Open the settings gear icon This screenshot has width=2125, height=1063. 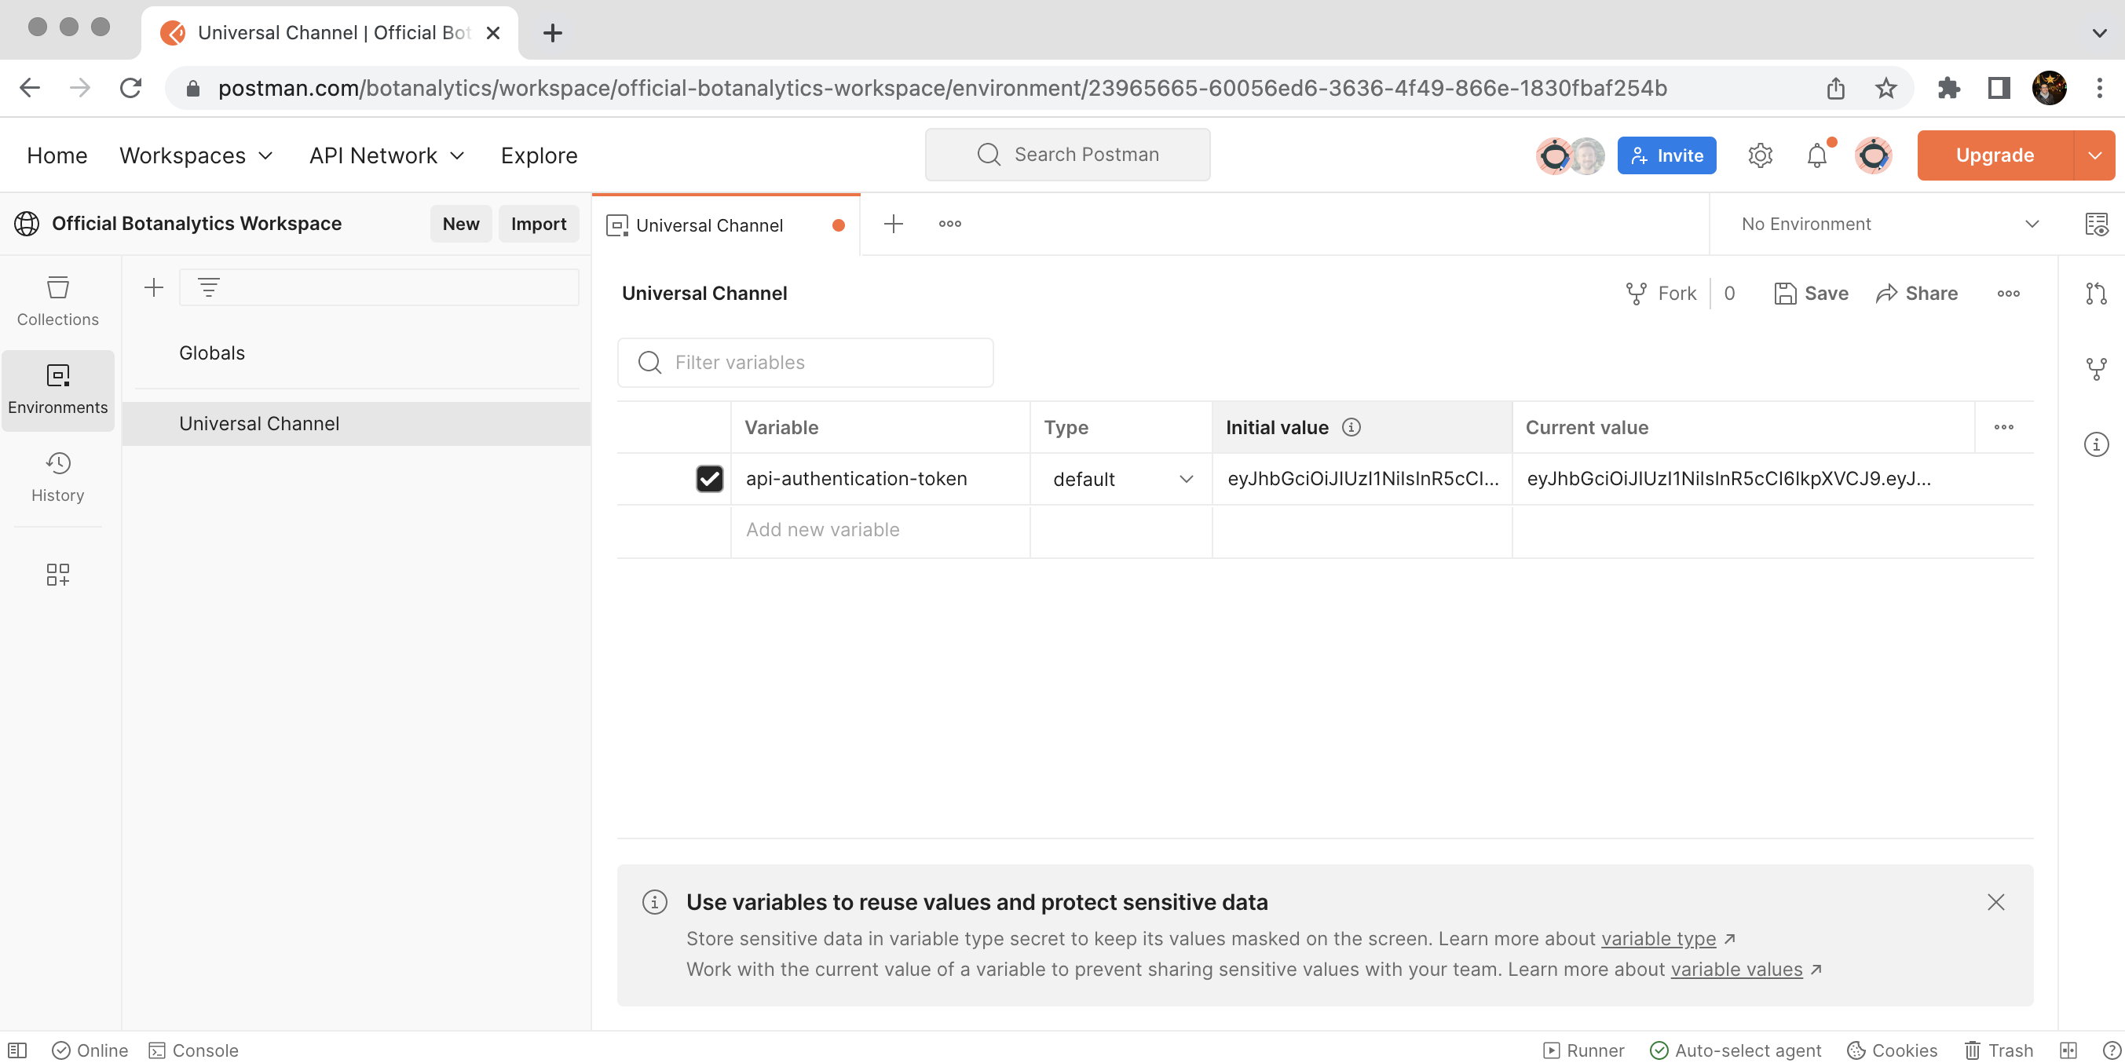tap(1760, 155)
